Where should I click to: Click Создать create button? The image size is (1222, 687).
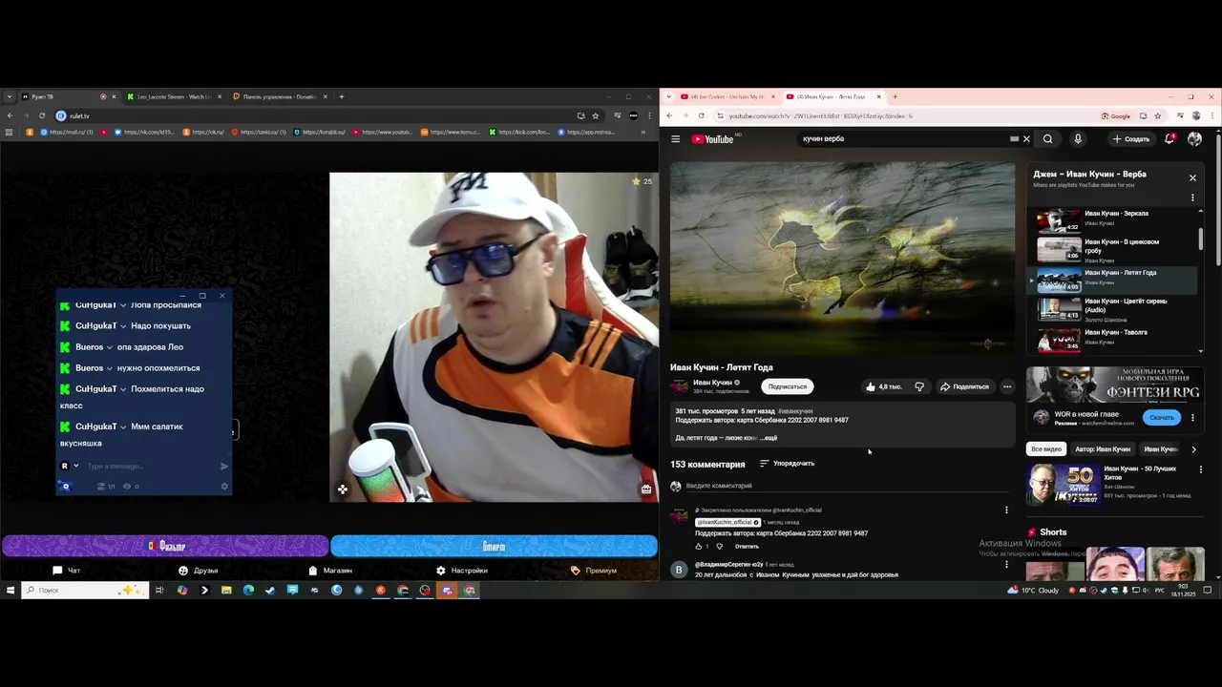(x=1131, y=139)
